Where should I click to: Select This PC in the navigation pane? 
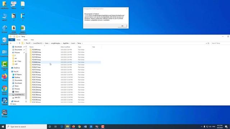(x=16, y=72)
